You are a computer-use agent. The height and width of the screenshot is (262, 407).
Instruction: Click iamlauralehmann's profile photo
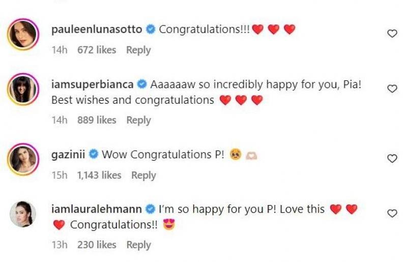(x=22, y=214)
